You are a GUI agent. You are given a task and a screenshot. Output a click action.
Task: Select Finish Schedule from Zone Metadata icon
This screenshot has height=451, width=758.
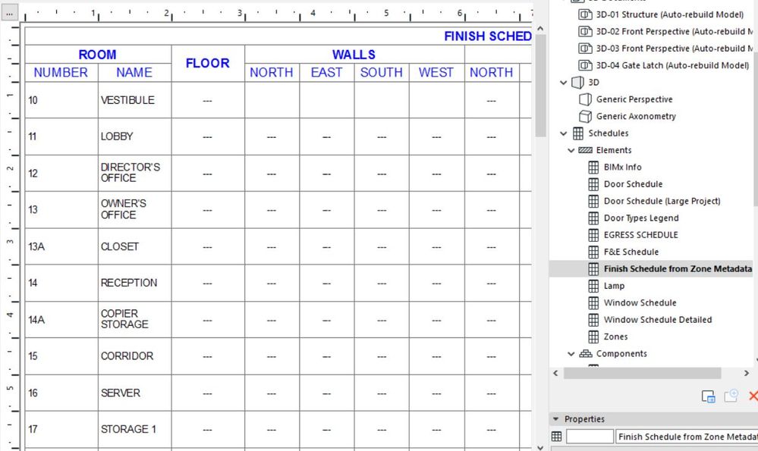click(x=593, y=269)
